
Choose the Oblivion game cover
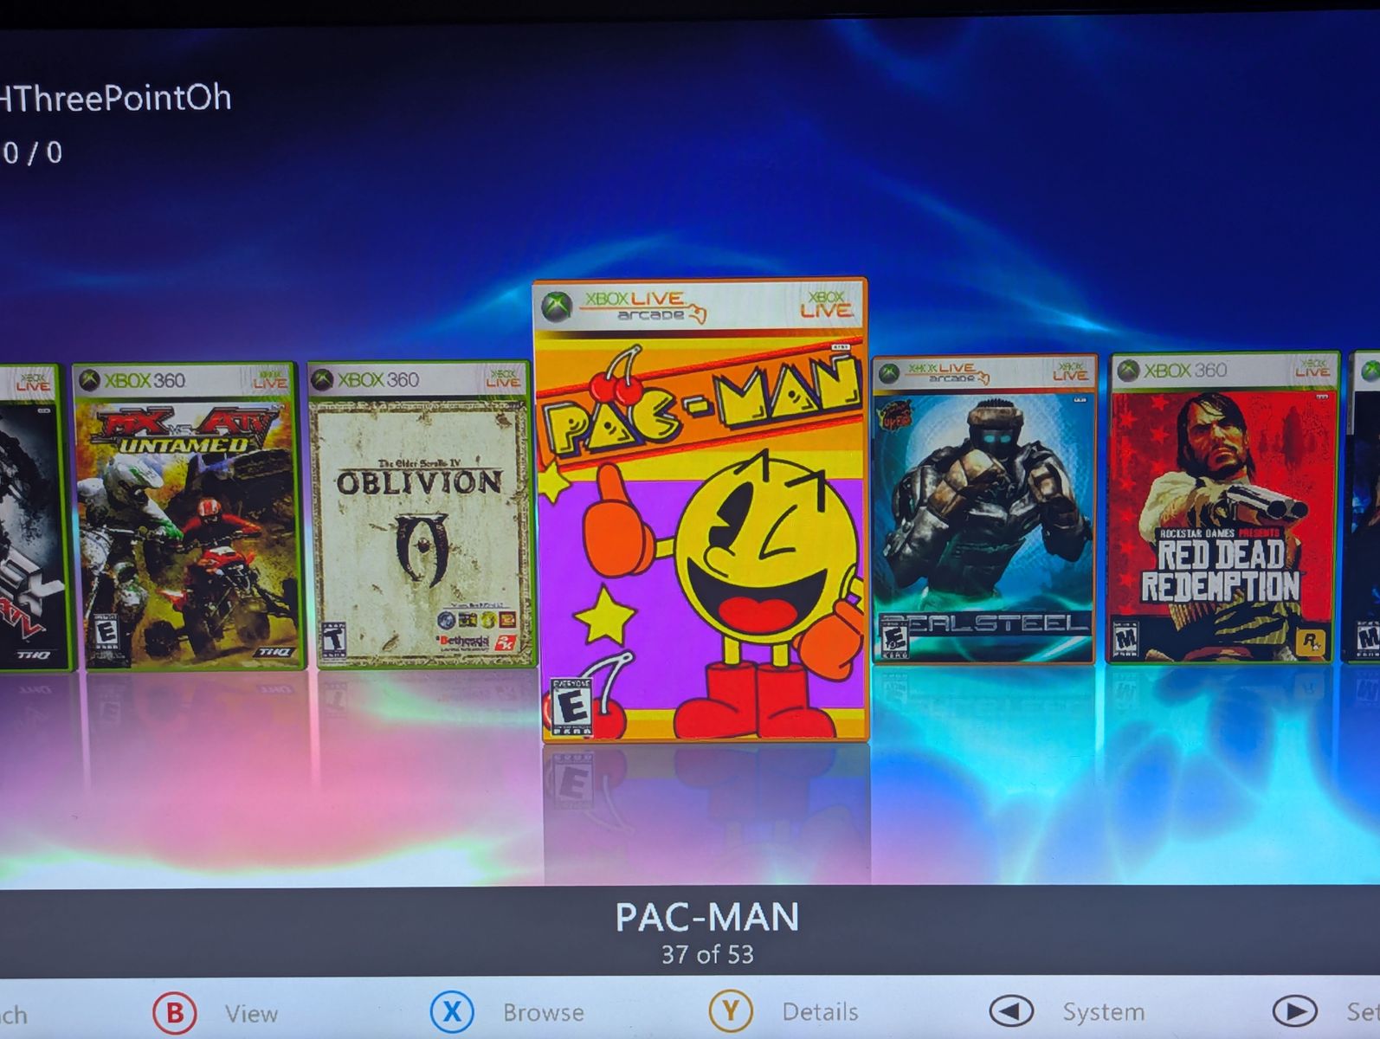tap(422, 515)
